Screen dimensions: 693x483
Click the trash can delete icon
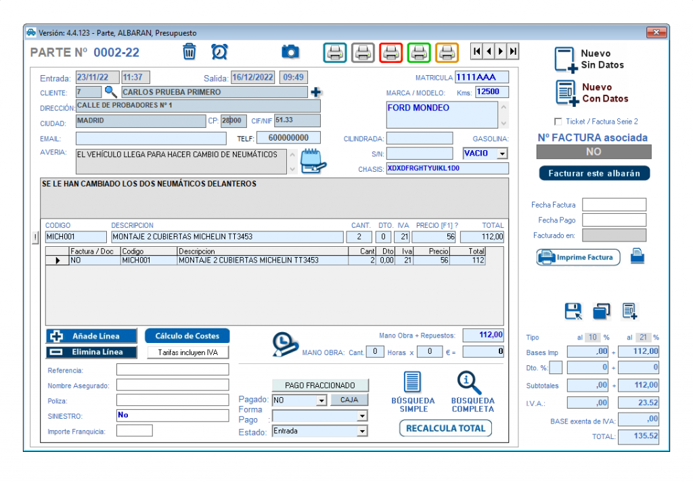[x=189, y=51]
